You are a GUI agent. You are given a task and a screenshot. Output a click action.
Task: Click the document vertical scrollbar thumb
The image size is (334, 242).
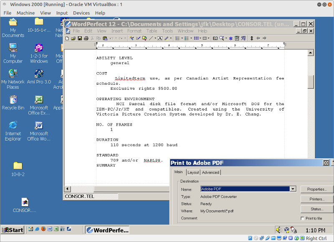[311, 82]
